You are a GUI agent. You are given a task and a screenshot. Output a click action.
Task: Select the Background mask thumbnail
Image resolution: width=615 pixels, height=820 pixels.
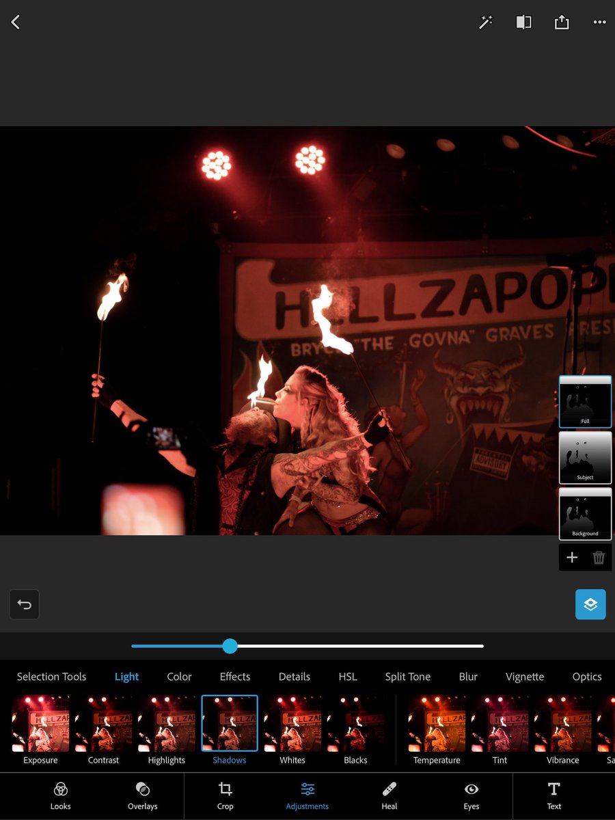click(585, 514)
